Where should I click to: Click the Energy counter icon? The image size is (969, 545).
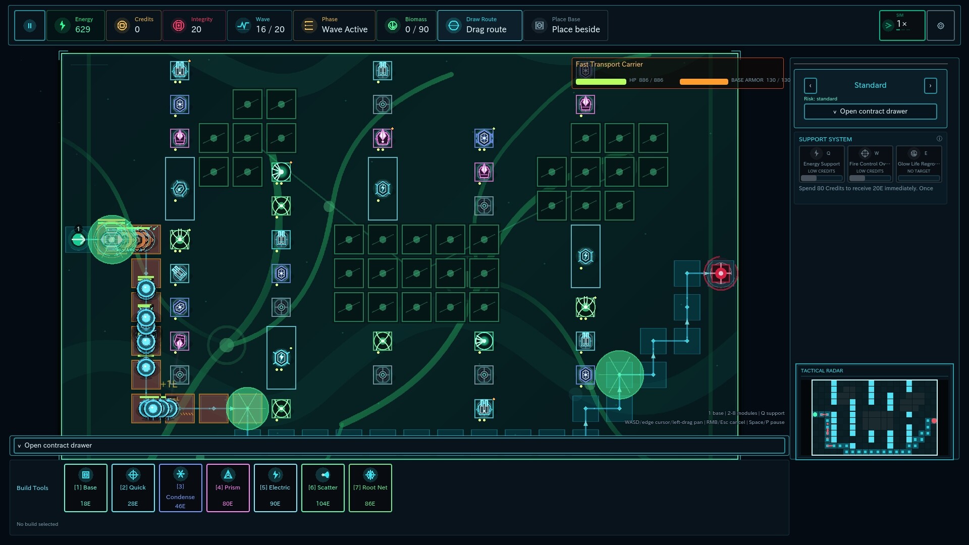(62, 25)
